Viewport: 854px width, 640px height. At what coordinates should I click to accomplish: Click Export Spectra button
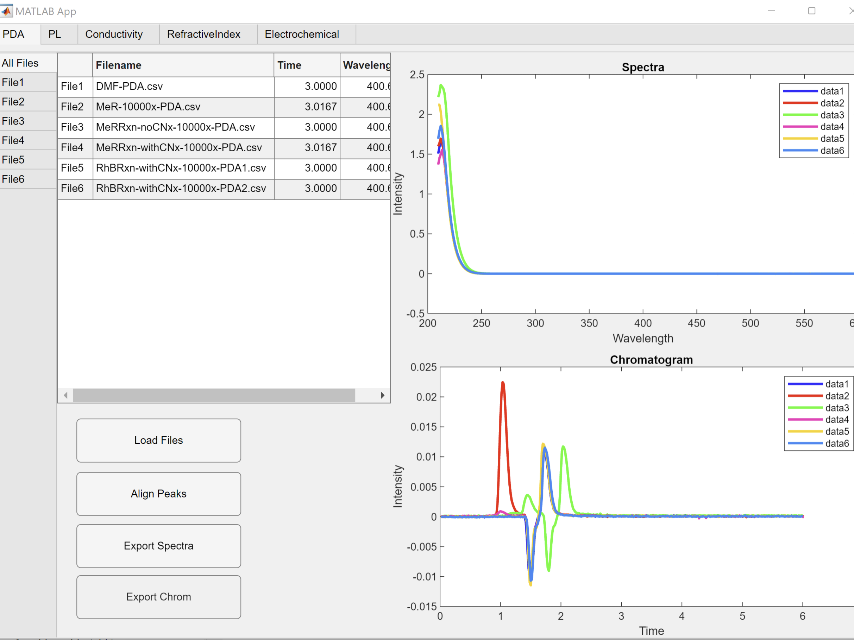[158, 546]
